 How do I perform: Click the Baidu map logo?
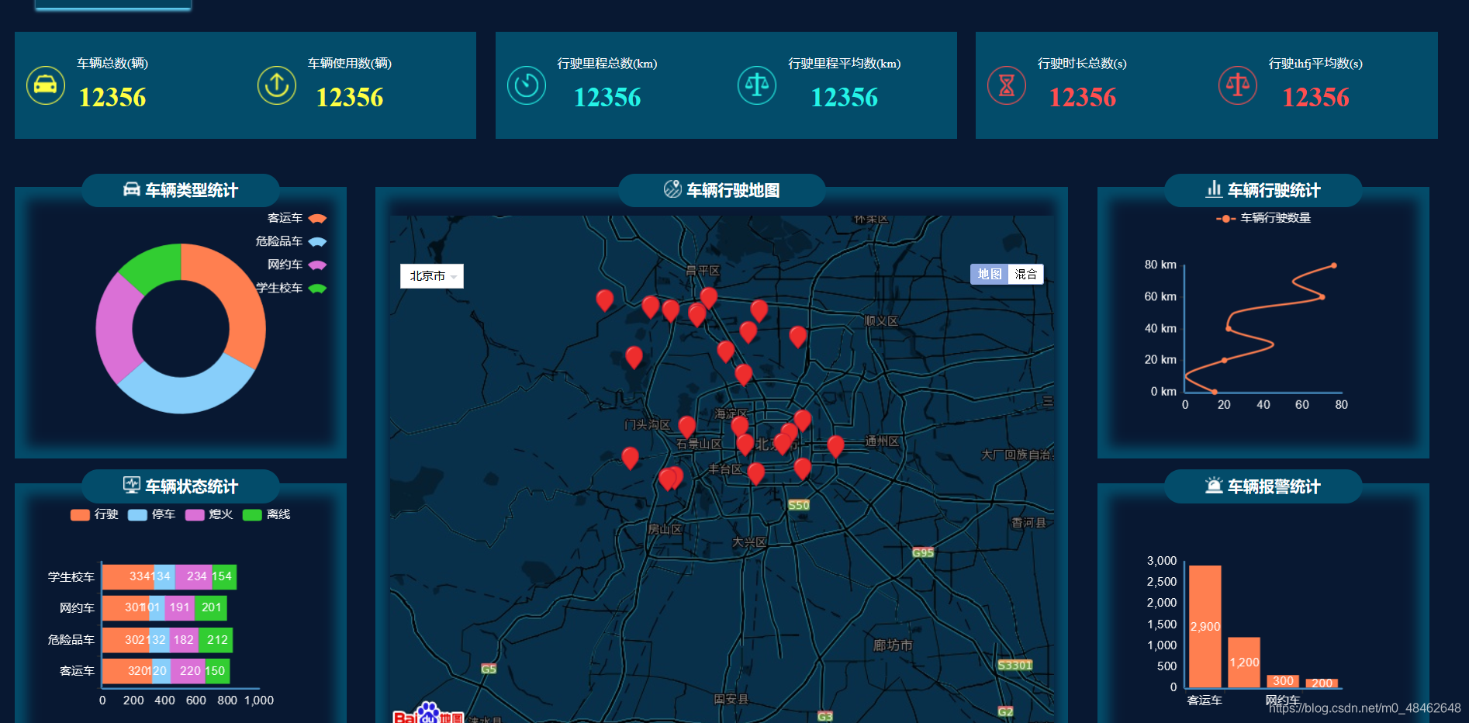pos(428,714)
